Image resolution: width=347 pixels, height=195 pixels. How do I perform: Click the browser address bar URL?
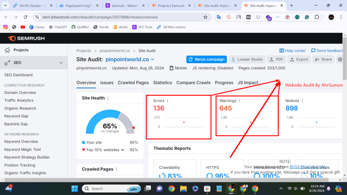pyautogui.click(x=100, y=17)
